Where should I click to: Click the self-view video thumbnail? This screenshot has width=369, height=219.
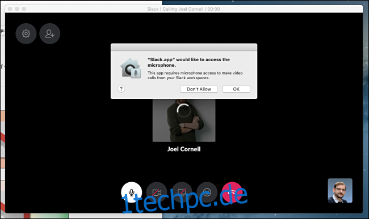pos(340,191)
